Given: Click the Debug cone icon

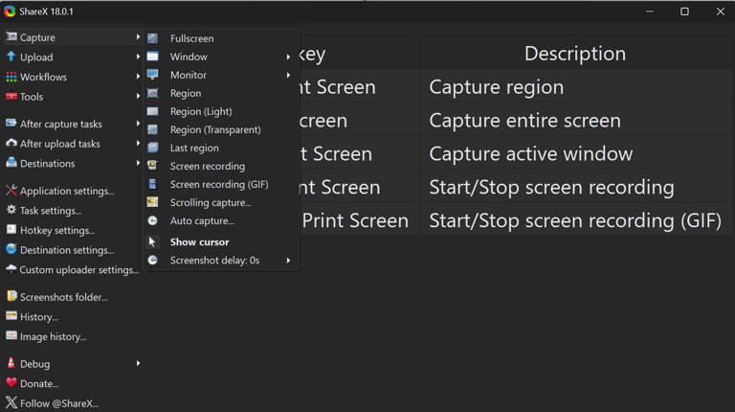Looking at the screenshot, I should pos(11,363).
